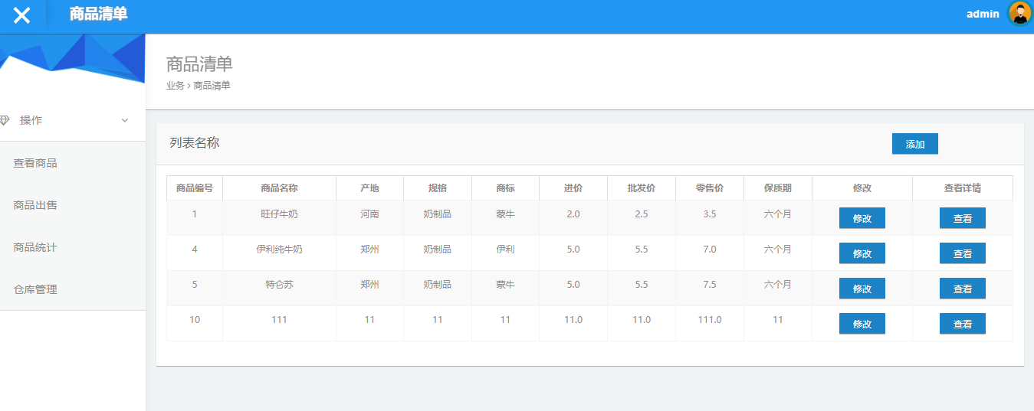Click the 添加 button
The image size is (1034, 411).
tap(915, 144)
